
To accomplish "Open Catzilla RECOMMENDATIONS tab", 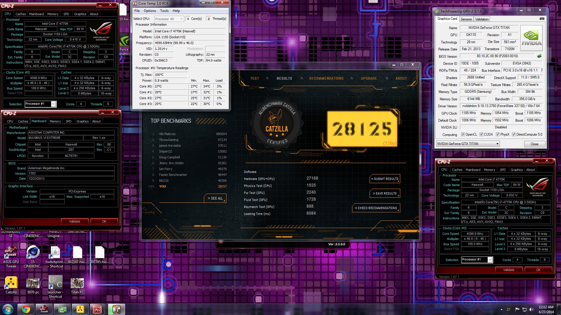I will point(326,78).
